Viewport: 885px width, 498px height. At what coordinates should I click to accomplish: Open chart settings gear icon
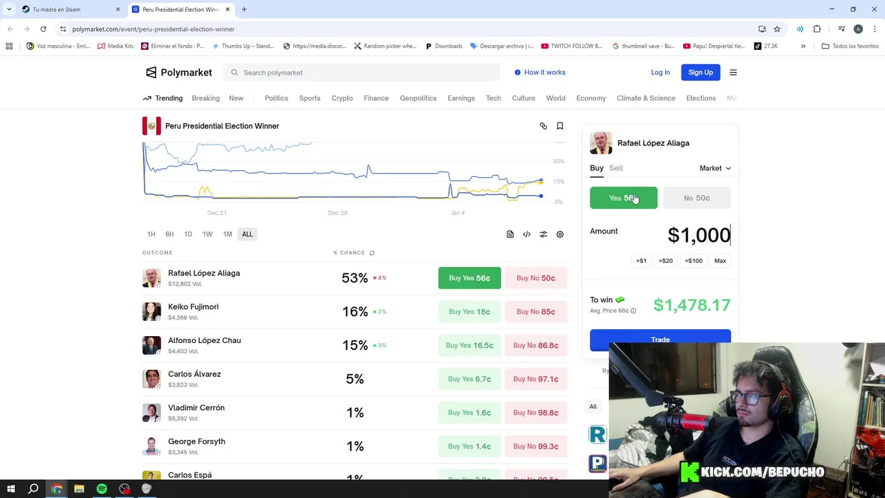[x=560, y=234]
